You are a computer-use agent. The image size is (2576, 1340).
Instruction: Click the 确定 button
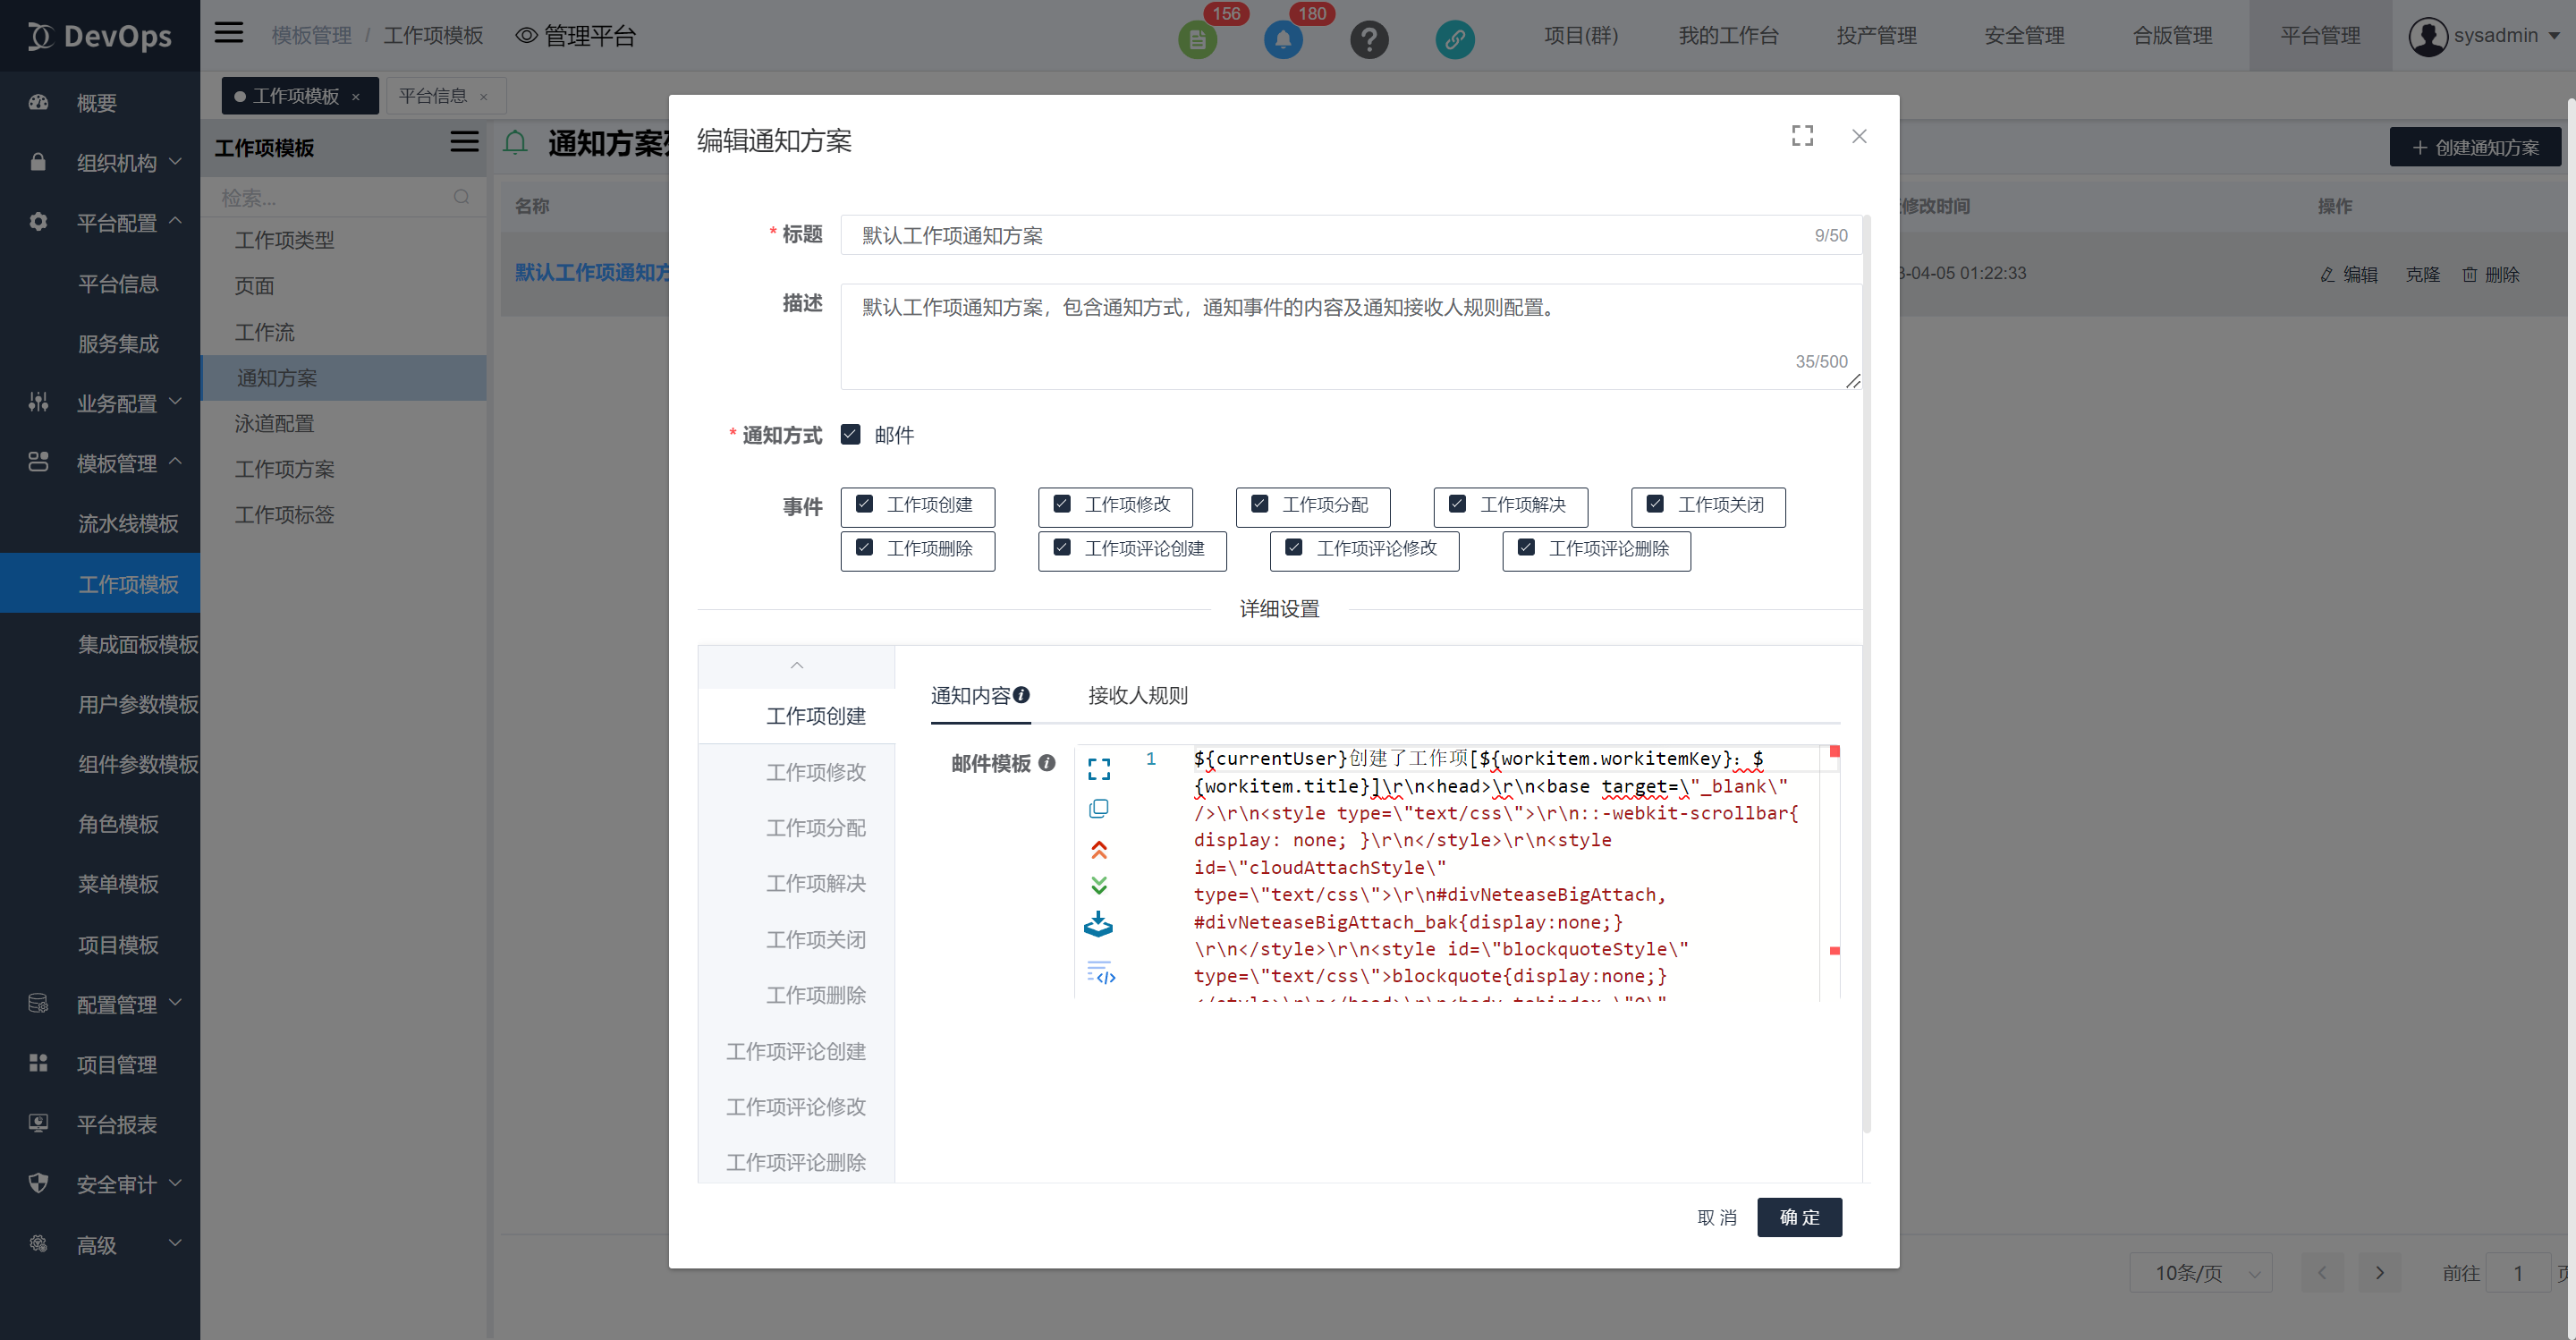click(1798, 1217)
